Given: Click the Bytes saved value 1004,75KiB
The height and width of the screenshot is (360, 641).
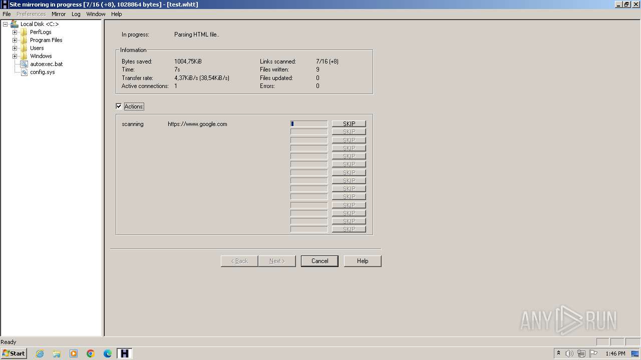Looking at the screenshot, I should [x=188, y=61].
